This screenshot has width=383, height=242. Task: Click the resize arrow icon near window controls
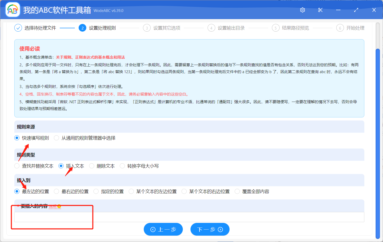pos(356,10)
